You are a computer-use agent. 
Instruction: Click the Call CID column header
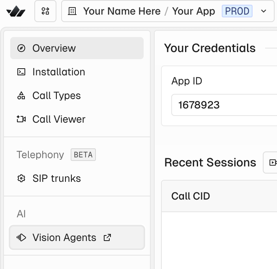(x=191, y=196)
